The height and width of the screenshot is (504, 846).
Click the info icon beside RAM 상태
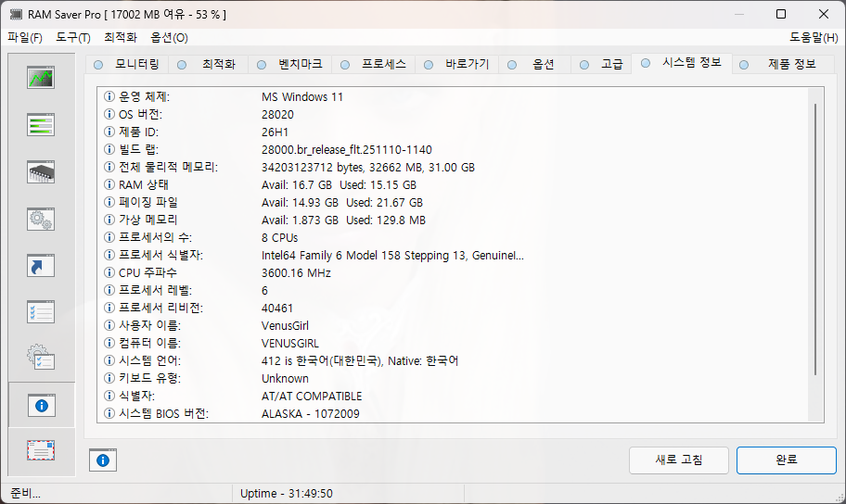point(109,185)
